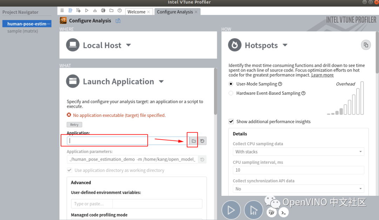Toggle Show additional performance insights checkbox
This screenshot has height=220, width=379.
pyautogui.click(x=231, y=121)
